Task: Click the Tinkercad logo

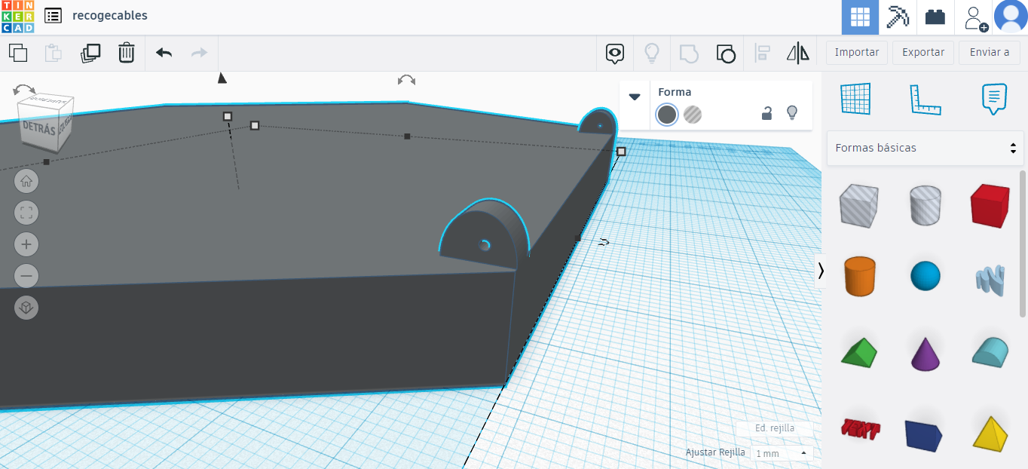Action: click(17, 17)
